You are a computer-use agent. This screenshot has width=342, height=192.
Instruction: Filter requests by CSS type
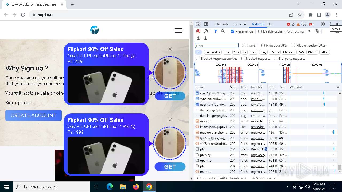(x=236, y=52)
